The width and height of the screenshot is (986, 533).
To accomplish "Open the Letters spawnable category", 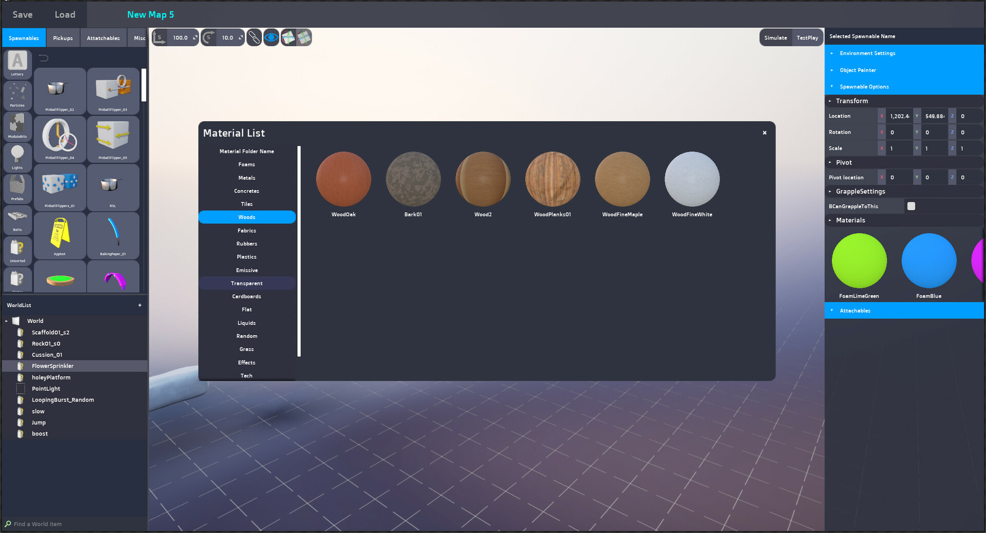I will click(x=17, y=64).
